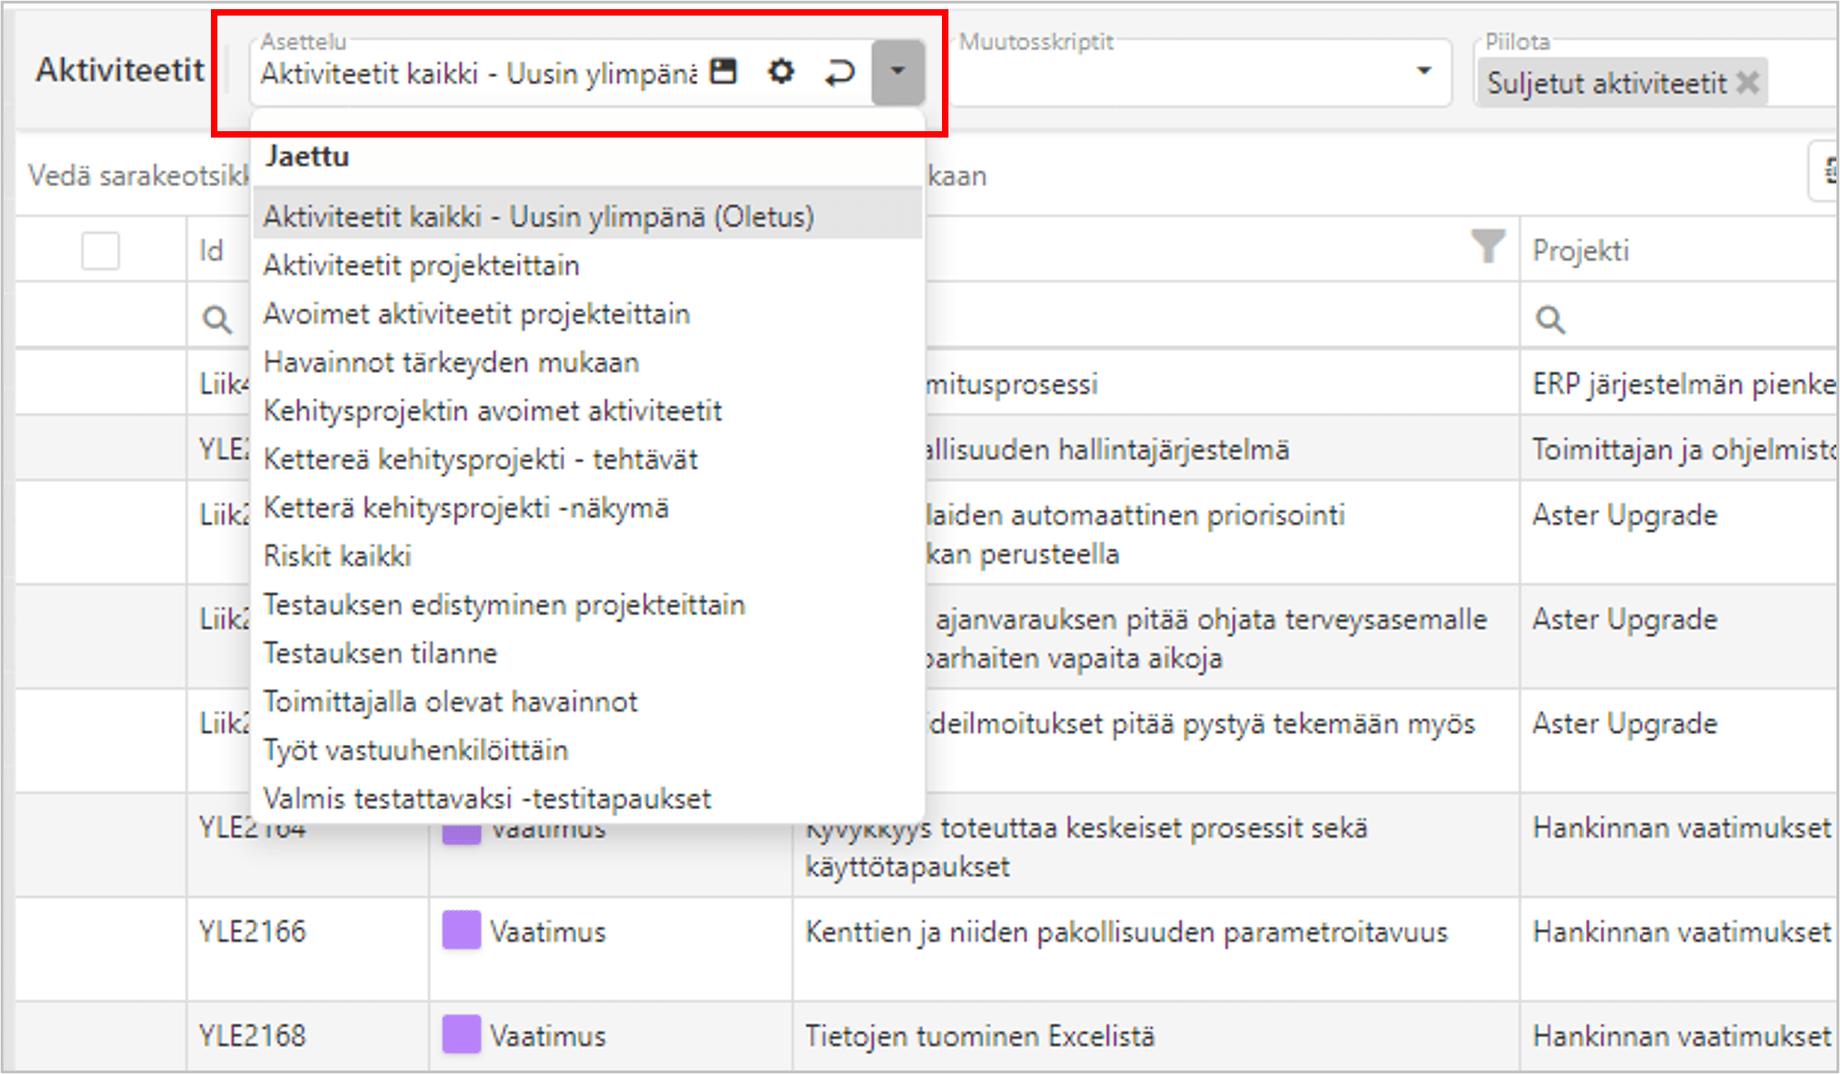
Task: Open the YLE2168 row Tietojen tuominen Excelistä
Action: tap(979, 1036)
